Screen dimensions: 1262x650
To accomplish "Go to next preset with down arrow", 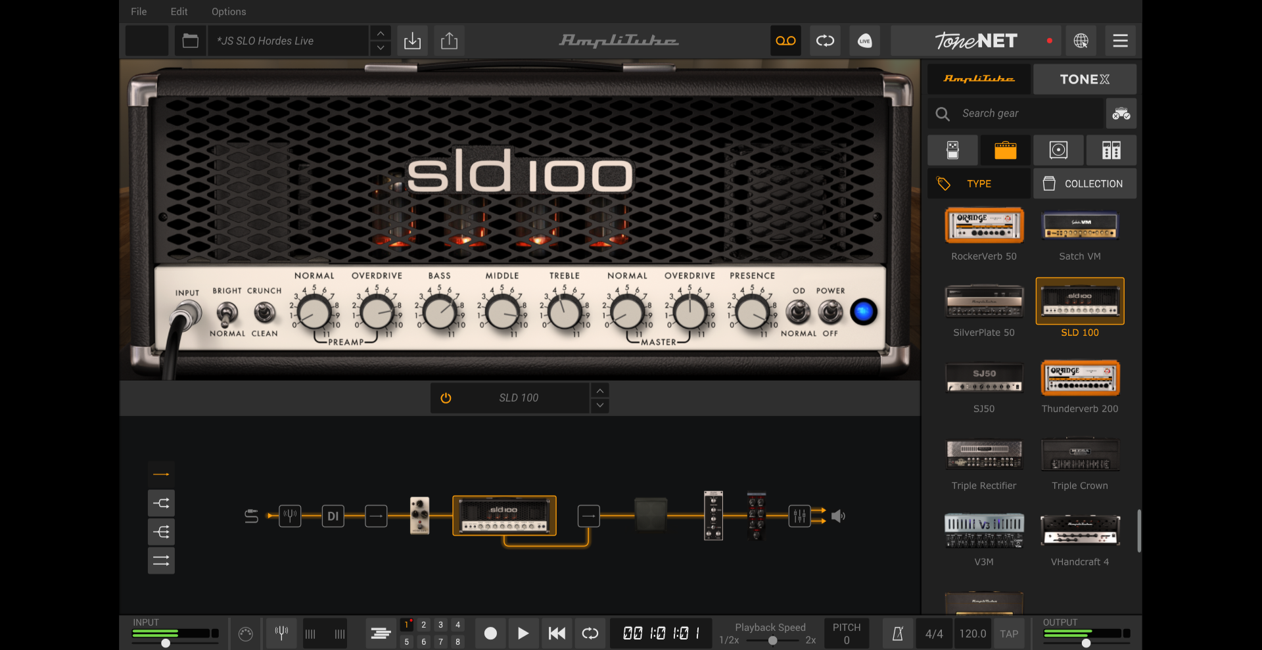I will (381, 49).
